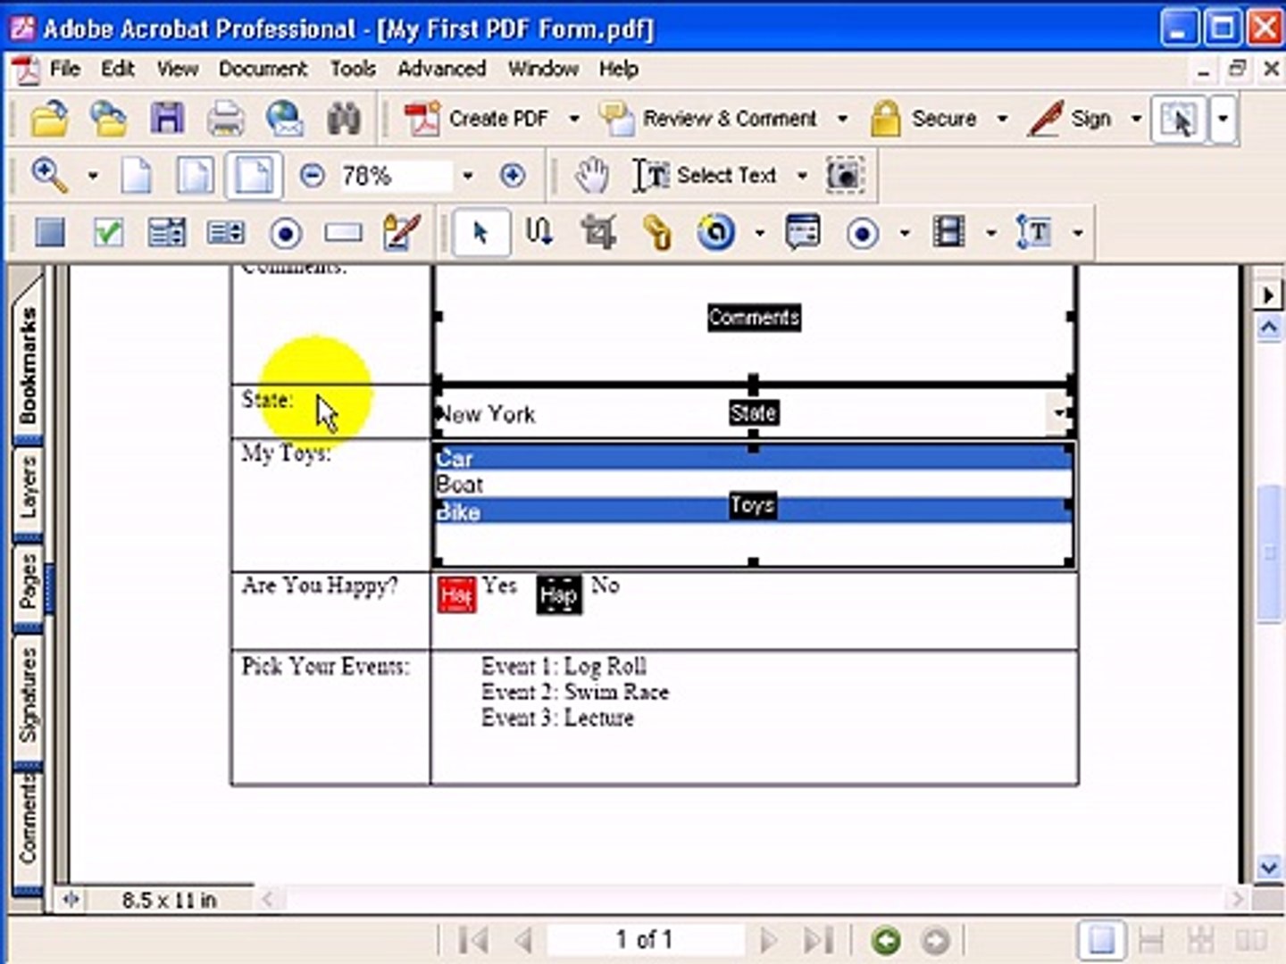Switch to Single Page layout
The height and width of the screenshot is (964, 1286).
(1101, 940)
